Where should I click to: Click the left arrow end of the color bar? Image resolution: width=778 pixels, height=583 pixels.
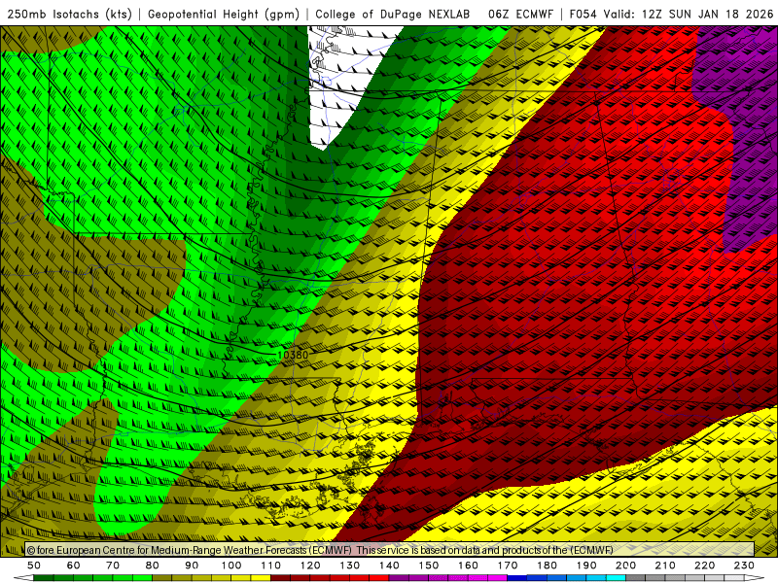[23, 578]
